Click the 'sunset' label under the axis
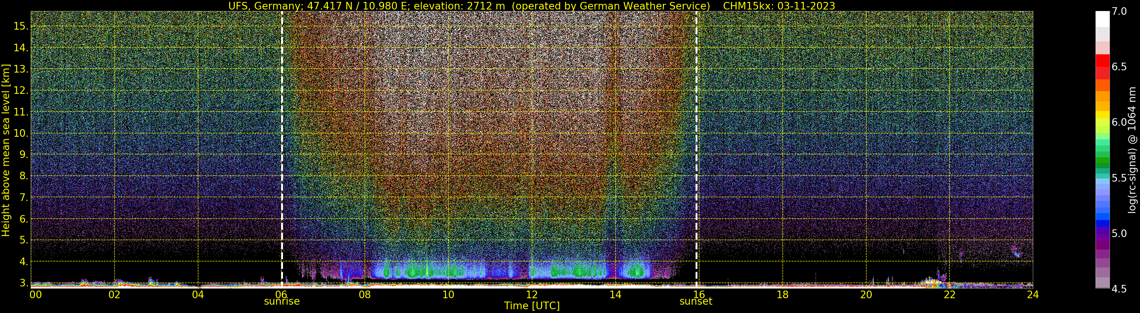The height and width of the screenshot is (313, 1140). click(x=696, y=302)
